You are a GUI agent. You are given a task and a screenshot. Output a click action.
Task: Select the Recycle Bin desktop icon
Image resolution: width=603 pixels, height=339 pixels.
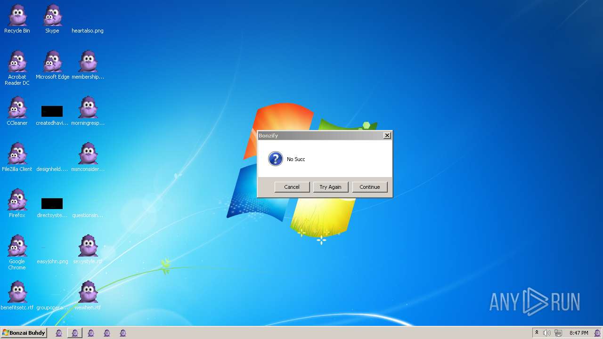[17, 20]
